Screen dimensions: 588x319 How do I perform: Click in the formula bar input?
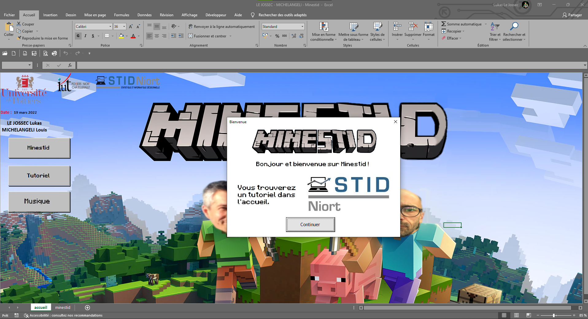[328, 65]
